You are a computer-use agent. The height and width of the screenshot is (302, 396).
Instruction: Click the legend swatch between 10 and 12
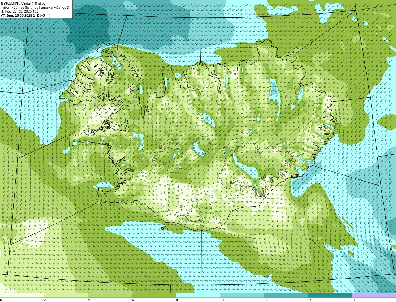coord(242,296)
